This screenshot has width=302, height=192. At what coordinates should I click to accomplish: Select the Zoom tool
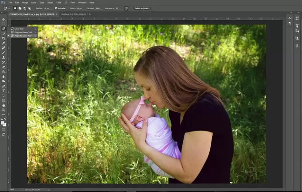tap(3, 110)
